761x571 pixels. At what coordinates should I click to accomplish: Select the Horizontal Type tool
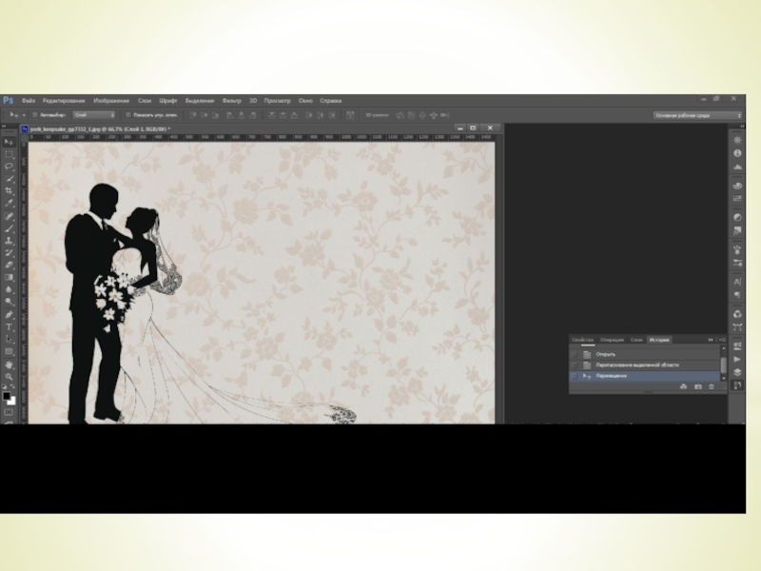10,326
